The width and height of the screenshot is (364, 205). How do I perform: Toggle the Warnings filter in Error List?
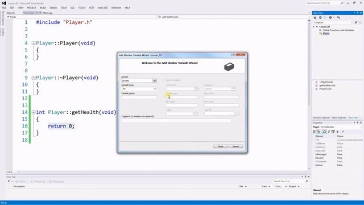[38, 182]
